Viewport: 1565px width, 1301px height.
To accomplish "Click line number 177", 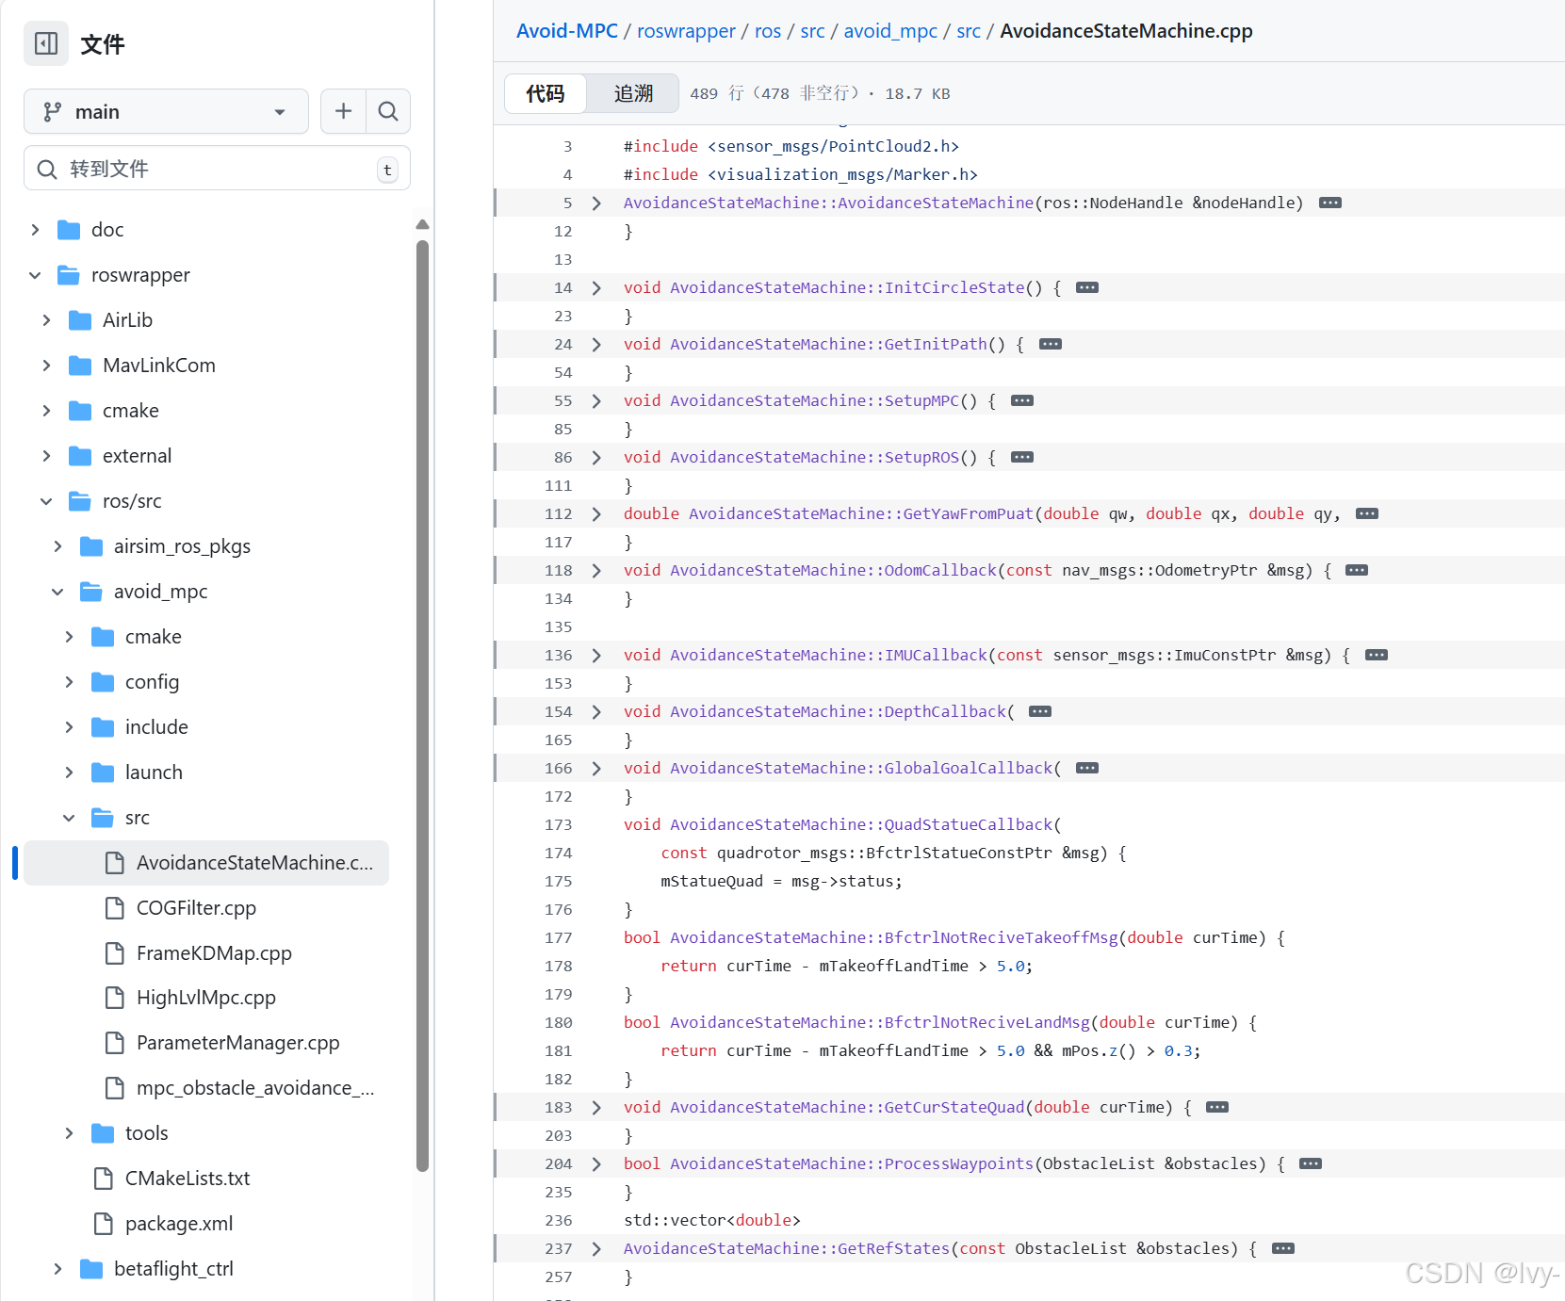I will 559,937.
